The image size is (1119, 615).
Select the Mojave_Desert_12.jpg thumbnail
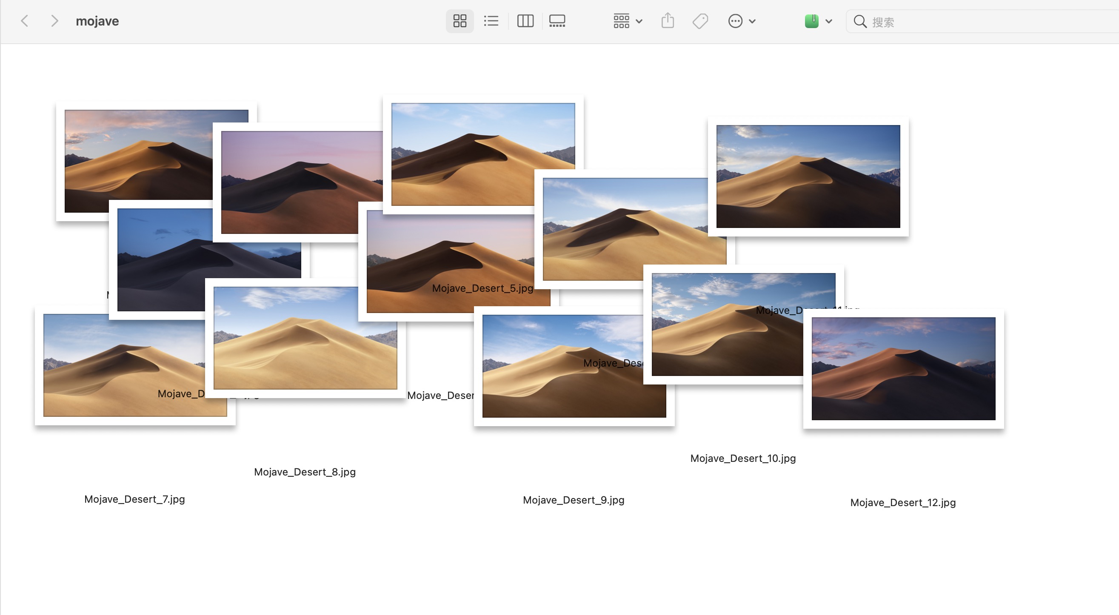tap(903, 368)
